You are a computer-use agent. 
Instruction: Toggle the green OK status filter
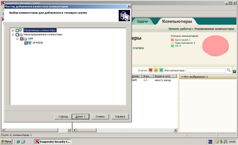click(161, 70)
